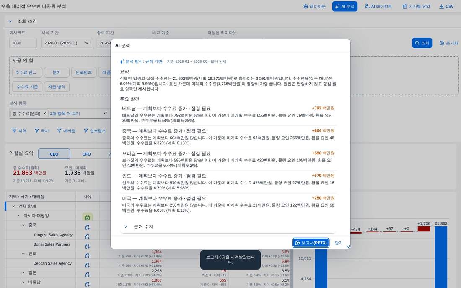Download data with the CSV button
Image resolution: width=461 pixels, height=288 pixels.
(446, 6)
